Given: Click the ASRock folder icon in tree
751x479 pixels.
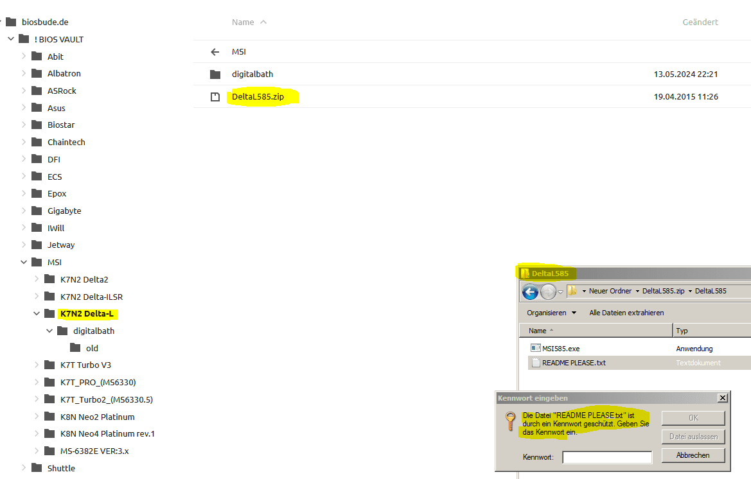Looking at the screenshot, I should (37, 91).
